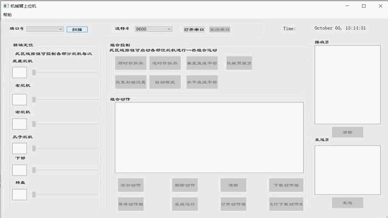
Task: Click inside the 组合动作 list box
Action: tap(209, 137)
